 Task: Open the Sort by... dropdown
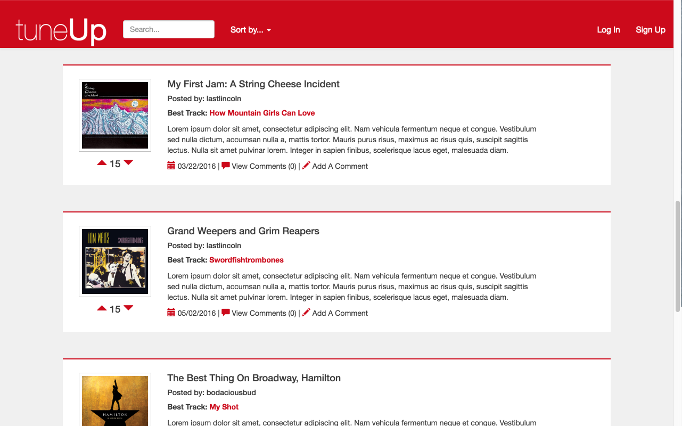pos(250,30)
